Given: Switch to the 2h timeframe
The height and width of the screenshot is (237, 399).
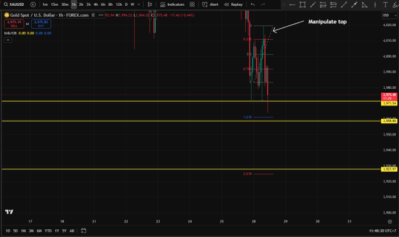Looking at the screenshot, I should pyautogui.click(x=81, y=4).
